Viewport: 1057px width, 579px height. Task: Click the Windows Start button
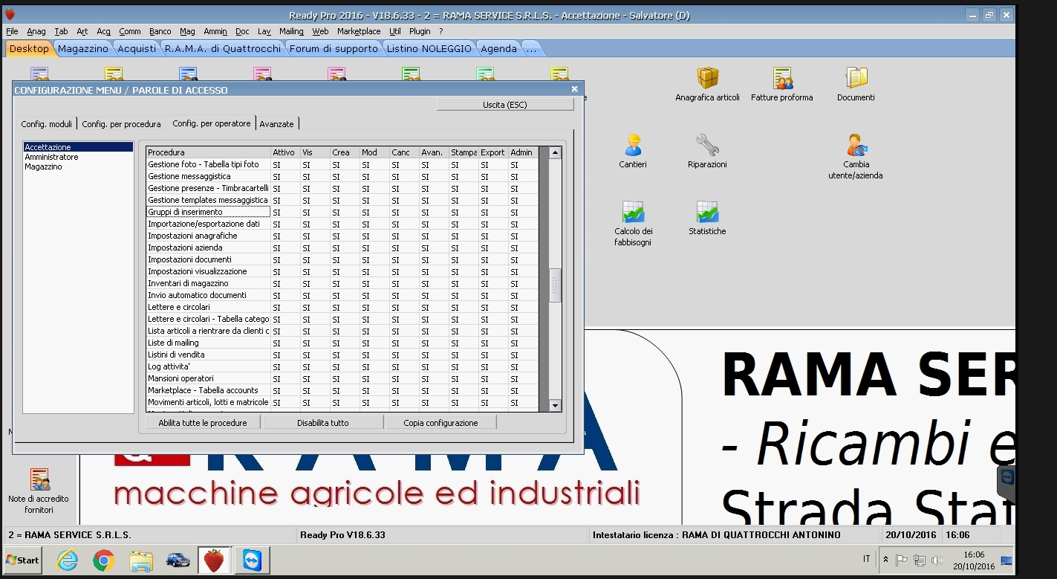click(x=23, y=560)
